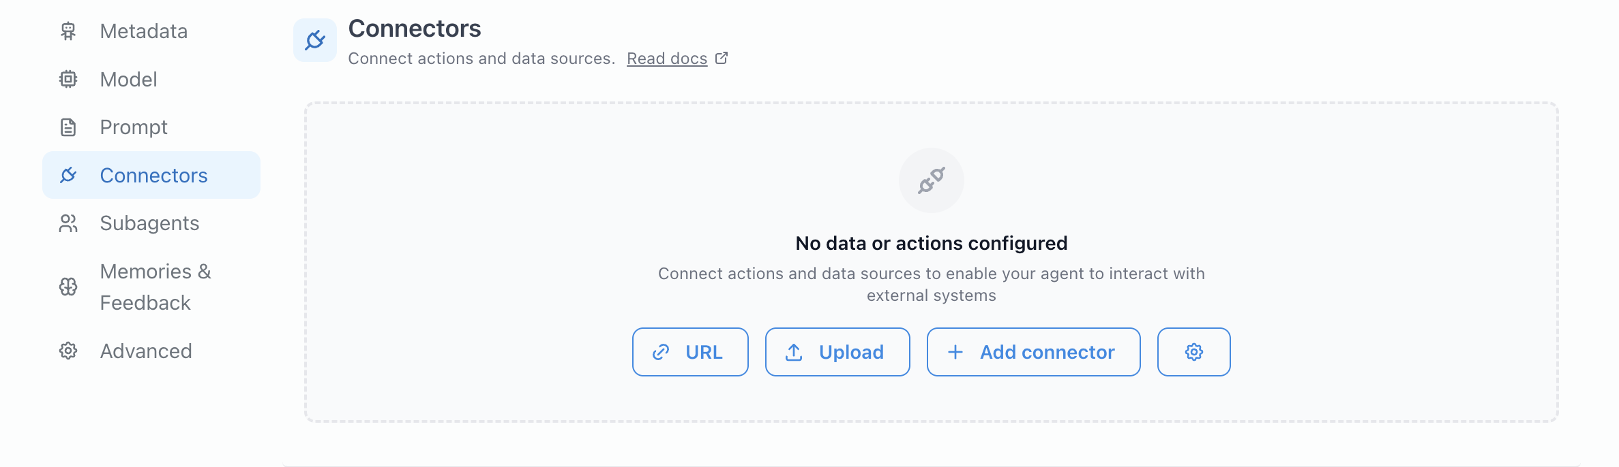The height and width of the screenshot is (467, 1619).
Task: Click the Prompt document icon in sidebar
Action: (68, 127)
